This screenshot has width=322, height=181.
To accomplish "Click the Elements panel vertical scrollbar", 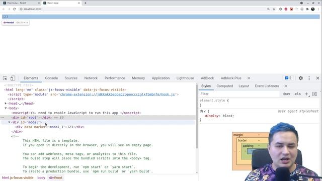I will [197, 116].
